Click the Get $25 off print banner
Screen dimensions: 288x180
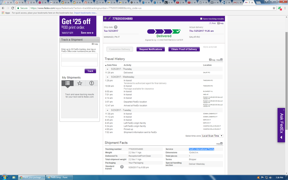(78, 26)
